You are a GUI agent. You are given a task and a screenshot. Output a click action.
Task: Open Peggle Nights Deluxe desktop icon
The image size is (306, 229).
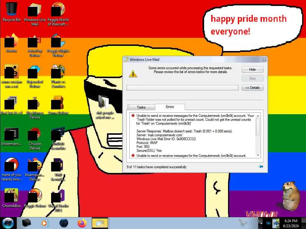click(x=58, y=45)
